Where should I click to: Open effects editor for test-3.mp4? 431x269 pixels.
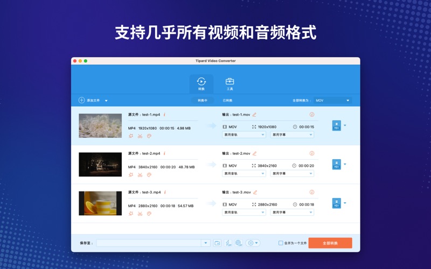pos(131,214)
